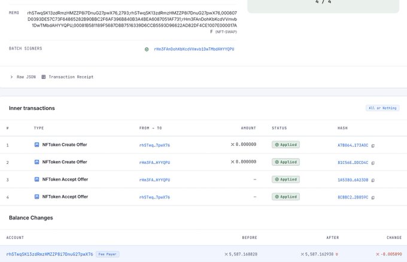
Task: Click the Fee Payer badge
Action: pyautogui.click(x=108, y=254)
